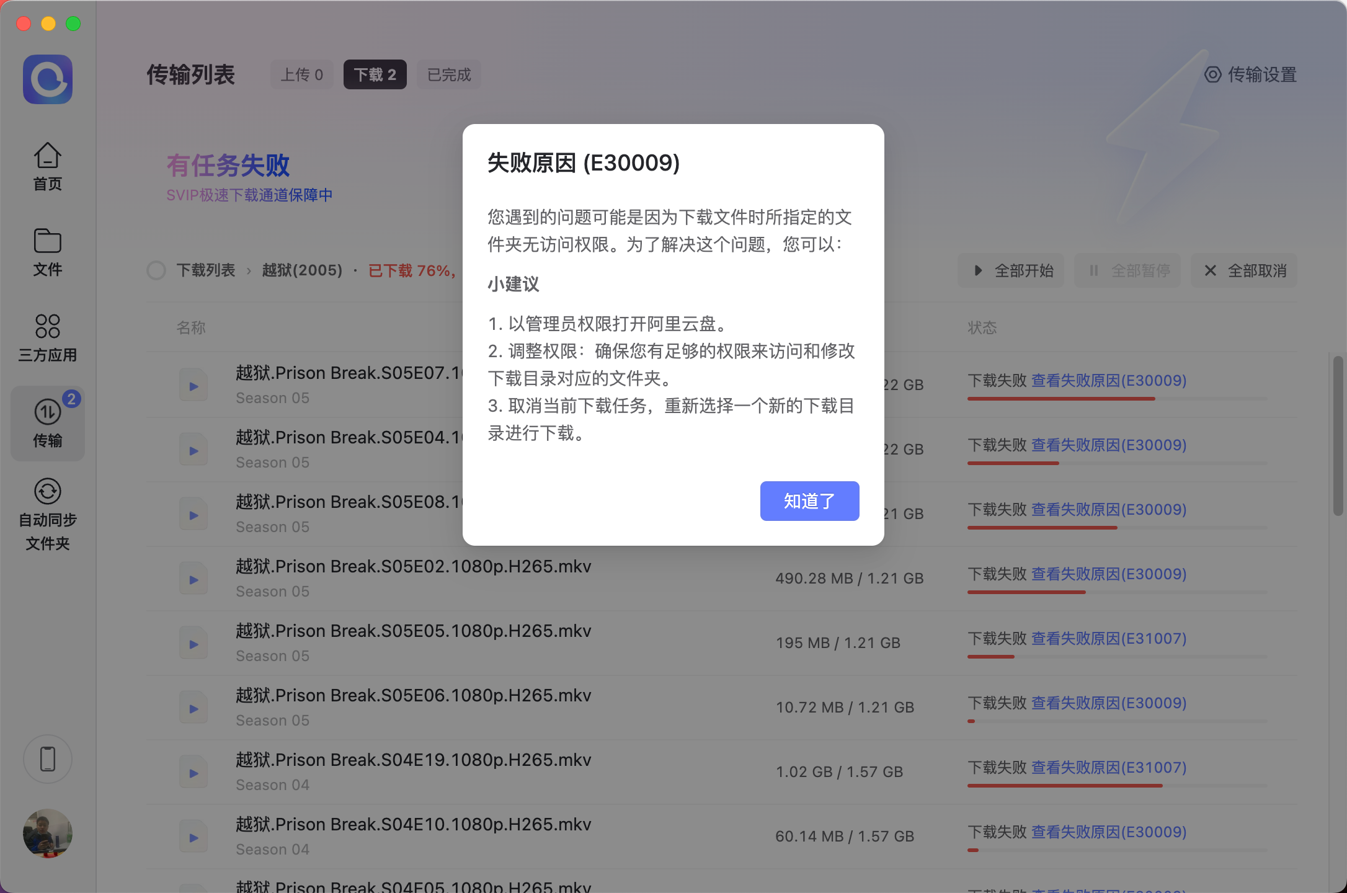Viewport: 1347px width, 893px height.
Task: Click size text 490.28 MB / 1.21 GB
Action: pos(850,578)
